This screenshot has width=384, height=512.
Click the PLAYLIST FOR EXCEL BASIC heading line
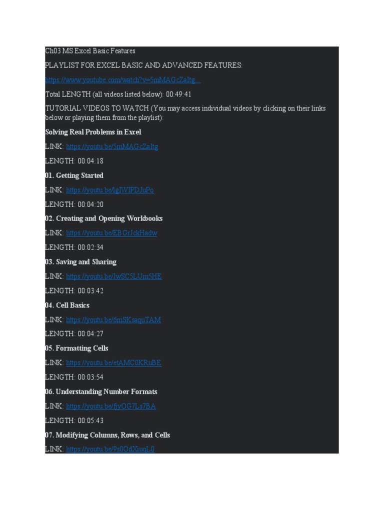(x=143, y=65)
